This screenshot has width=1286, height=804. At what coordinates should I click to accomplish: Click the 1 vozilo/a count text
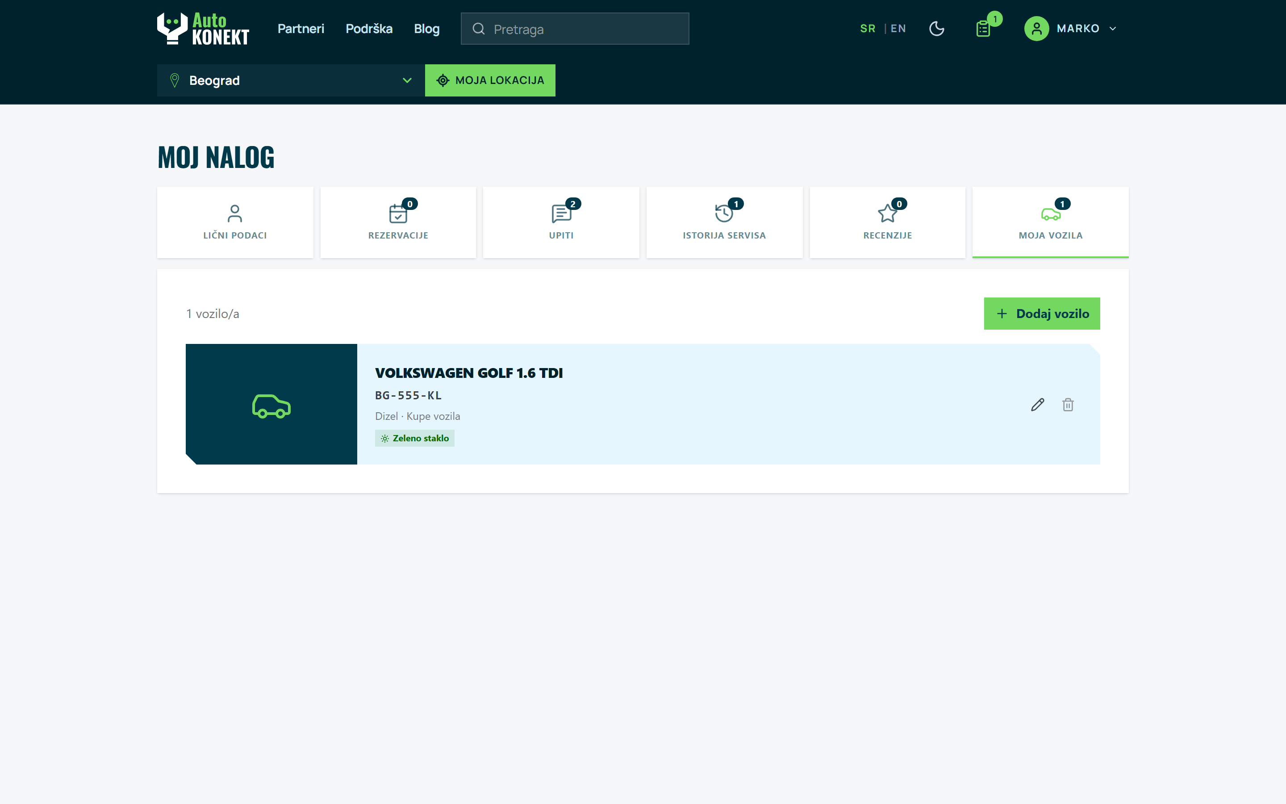click(x=213, y=314)
